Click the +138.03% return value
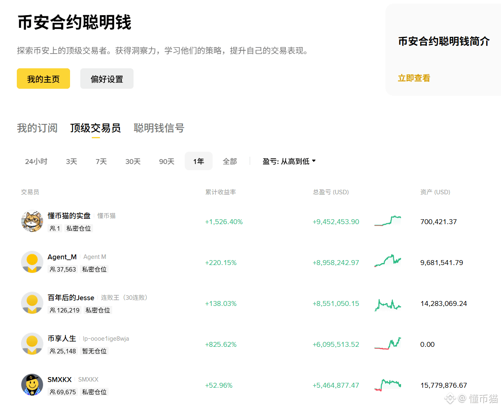 point(221,303)
